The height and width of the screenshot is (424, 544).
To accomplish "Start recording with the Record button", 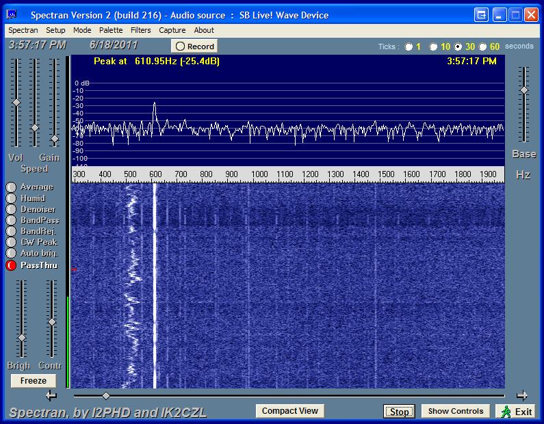I will point(194,46).
